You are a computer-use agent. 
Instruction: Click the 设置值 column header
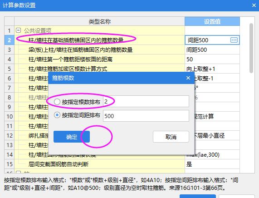(212, 21)
